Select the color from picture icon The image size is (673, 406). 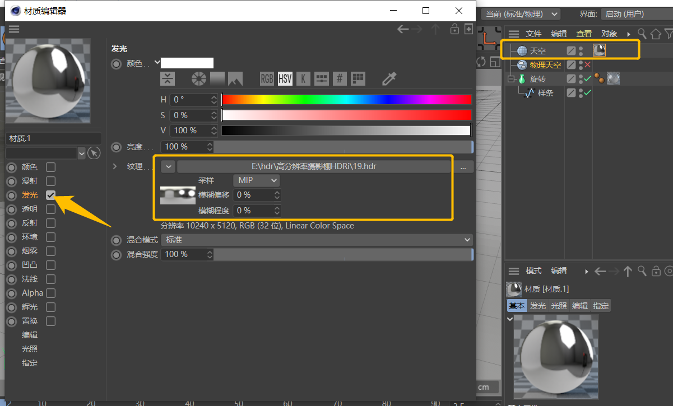(x=235, y=78)
